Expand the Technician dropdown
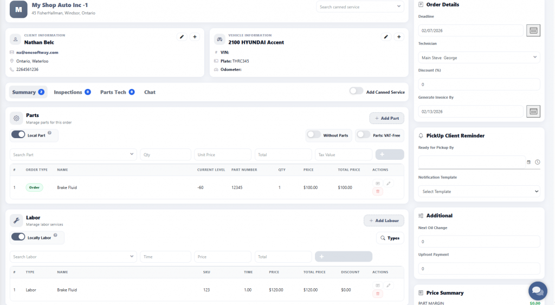Screen dimensions: 555x305 tap(479, 57)
